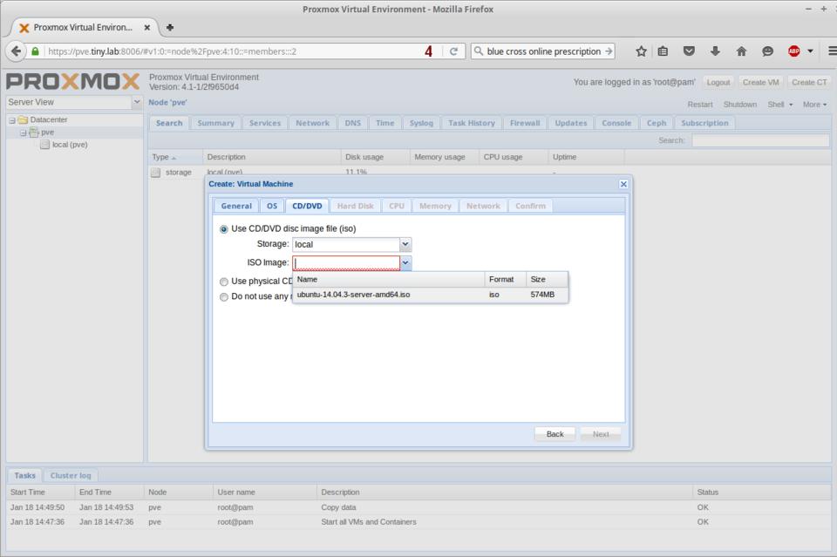This screenshot has height=557, width=837.
Task: Toggle the ISO Image dropdown arrow
Action: coord(405,262)
